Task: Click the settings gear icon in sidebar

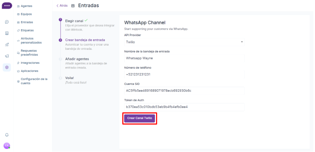Action: pos(7,67)
